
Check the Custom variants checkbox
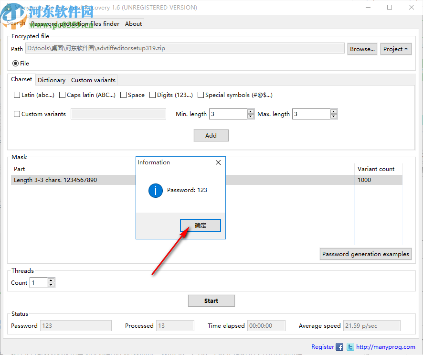(17, 114)
